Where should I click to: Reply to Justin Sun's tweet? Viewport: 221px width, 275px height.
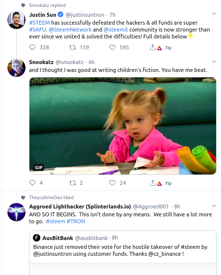pyautogui.click(x=32, y=47)
